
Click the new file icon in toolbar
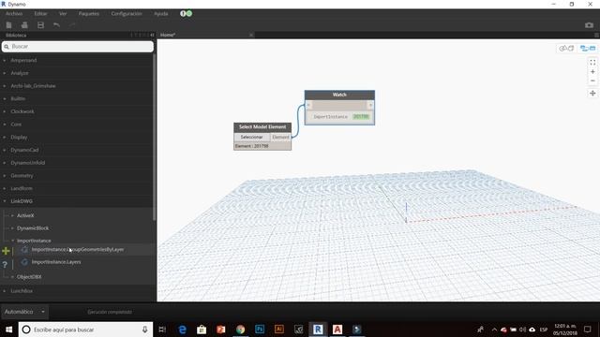click(8, 25)
